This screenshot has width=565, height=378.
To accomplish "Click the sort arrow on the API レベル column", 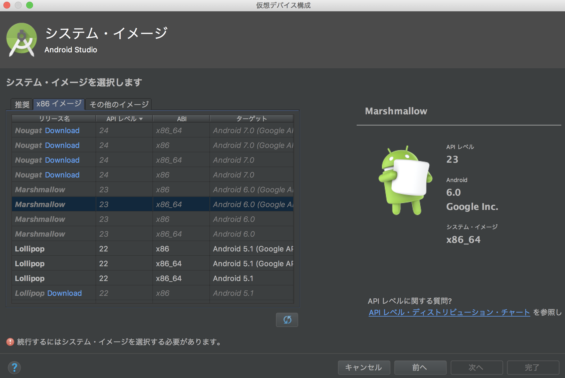I will pyautogui.click(x=141, y=119).
